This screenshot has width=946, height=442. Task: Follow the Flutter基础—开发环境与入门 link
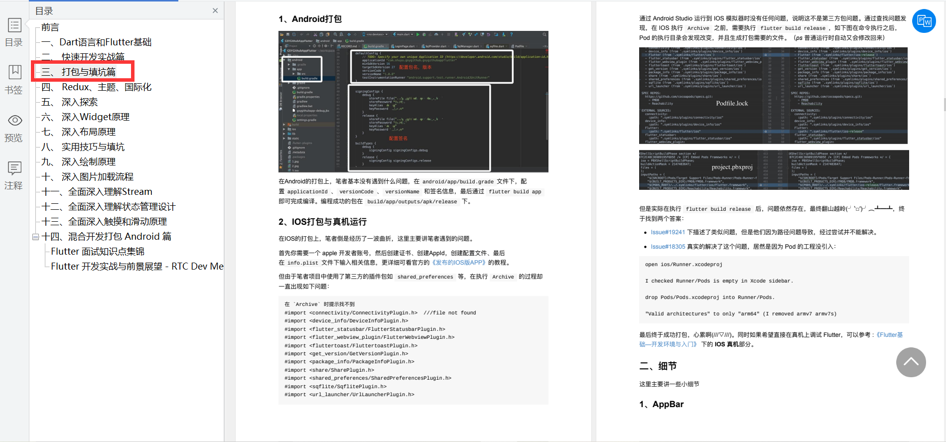coord(771,339)
